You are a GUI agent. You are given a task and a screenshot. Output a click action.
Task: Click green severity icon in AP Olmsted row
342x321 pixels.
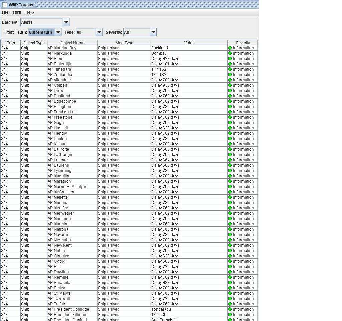(230, 256)
